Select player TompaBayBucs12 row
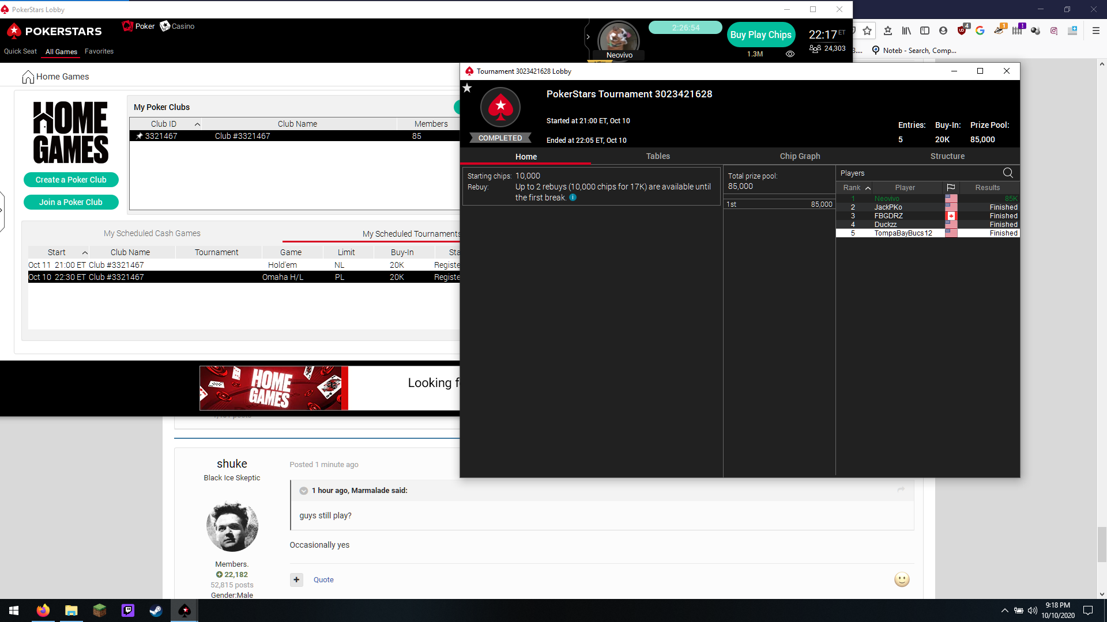 point(928,233)
